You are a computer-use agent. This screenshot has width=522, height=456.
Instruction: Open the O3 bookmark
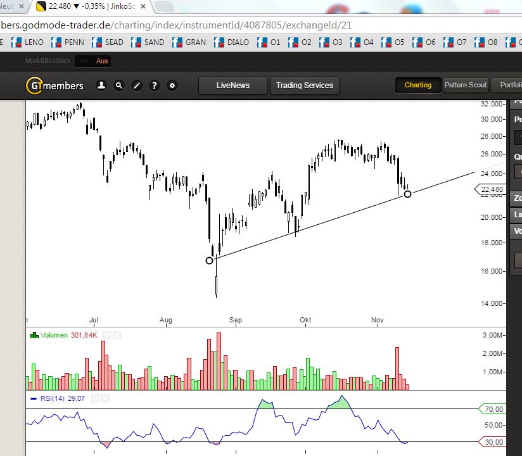331,42
